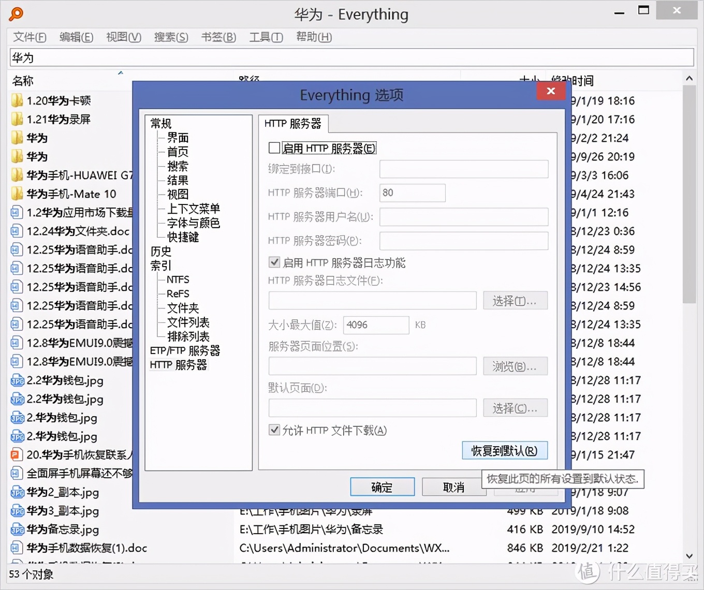Select NTFS under the 索引 branch

178,279
